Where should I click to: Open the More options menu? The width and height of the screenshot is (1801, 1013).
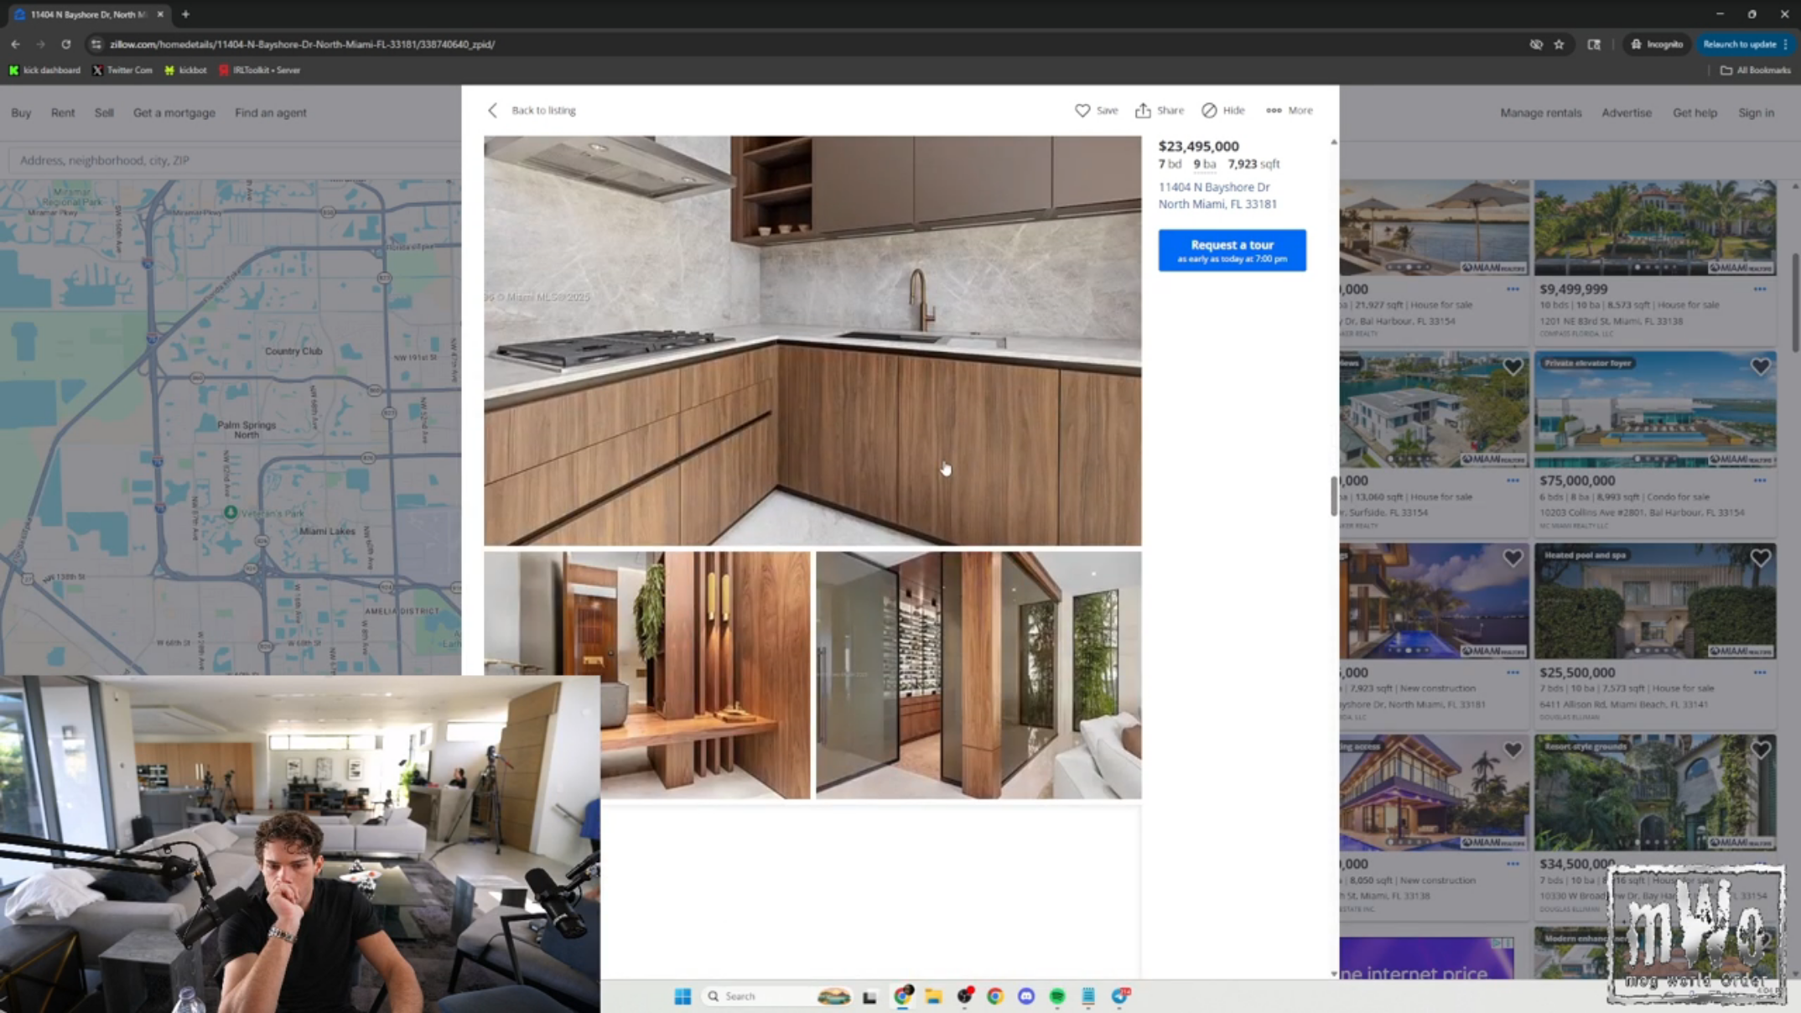tap(1274, 110)
